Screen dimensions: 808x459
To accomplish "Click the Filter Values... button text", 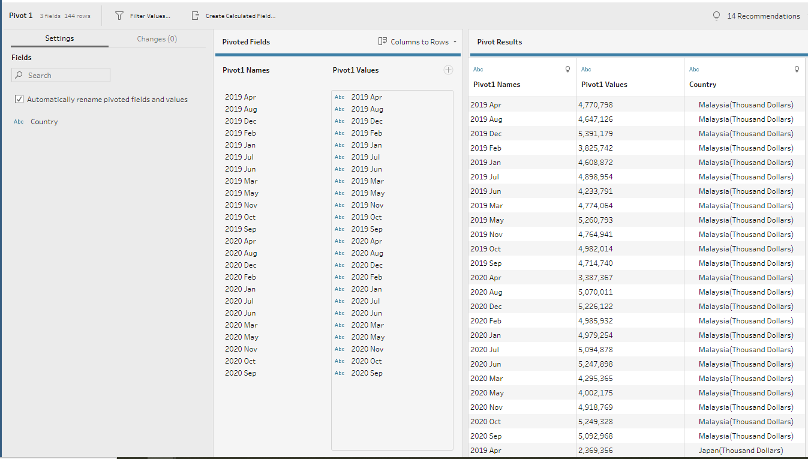I will (x=150, y=16).
